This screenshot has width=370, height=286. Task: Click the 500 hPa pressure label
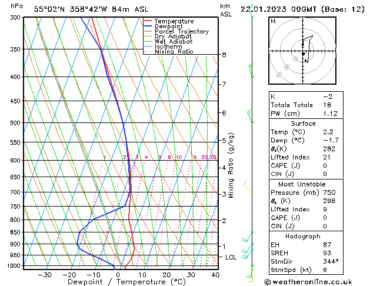(16, 123)
